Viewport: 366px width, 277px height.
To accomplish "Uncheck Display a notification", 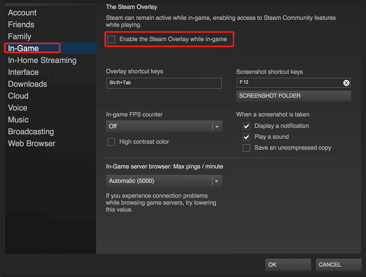I will 246,126.
